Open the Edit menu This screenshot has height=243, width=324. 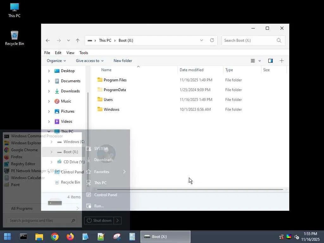pyautogui.click(x=58, y=53)
